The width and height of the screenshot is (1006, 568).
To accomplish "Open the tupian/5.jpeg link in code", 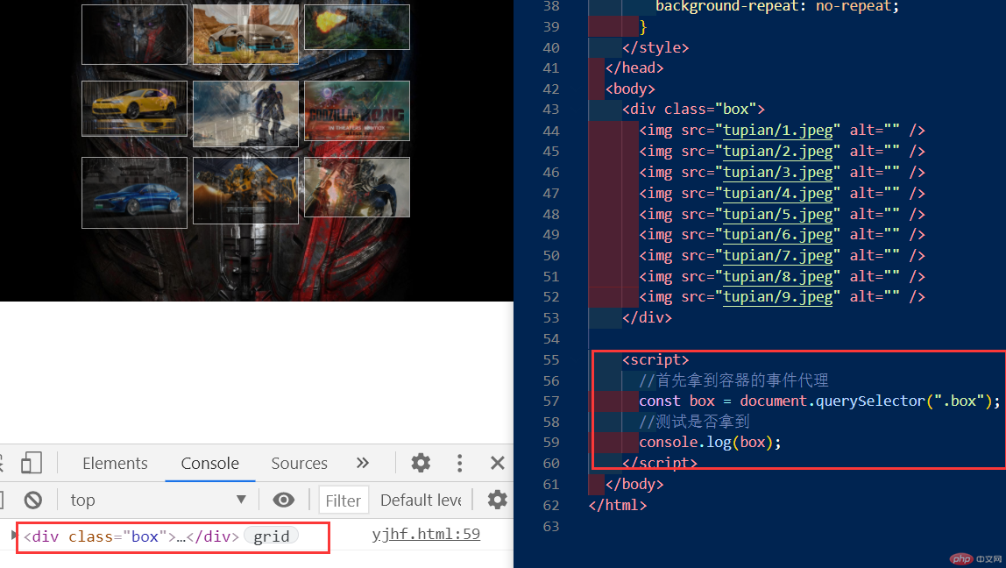I will [x=777, y=214].
